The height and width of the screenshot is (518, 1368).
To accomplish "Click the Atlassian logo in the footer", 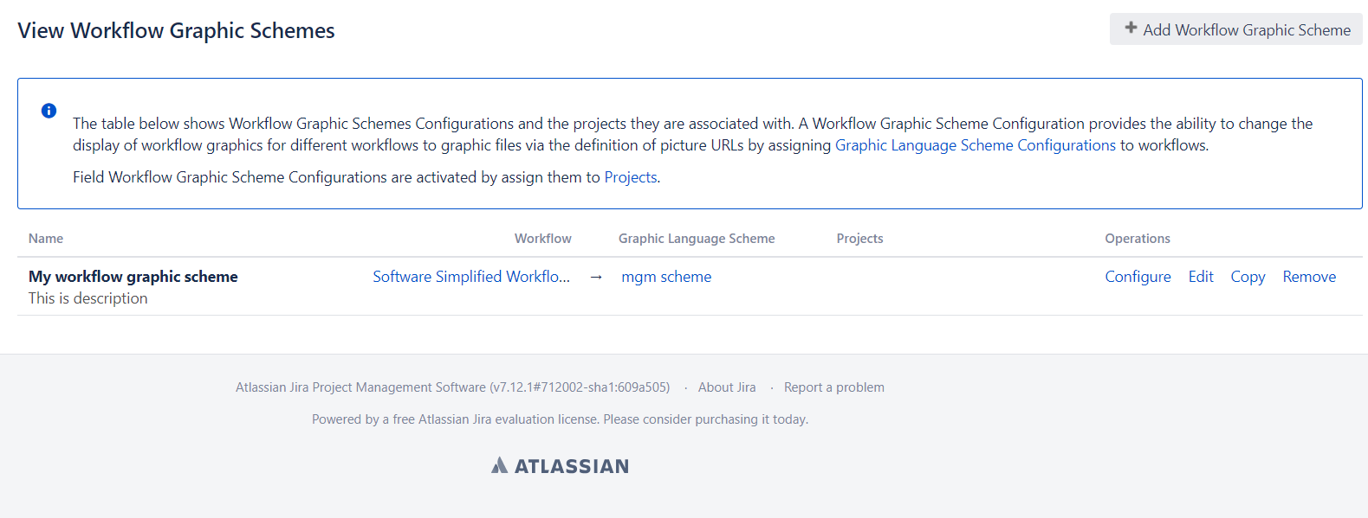I will point(561,466).
